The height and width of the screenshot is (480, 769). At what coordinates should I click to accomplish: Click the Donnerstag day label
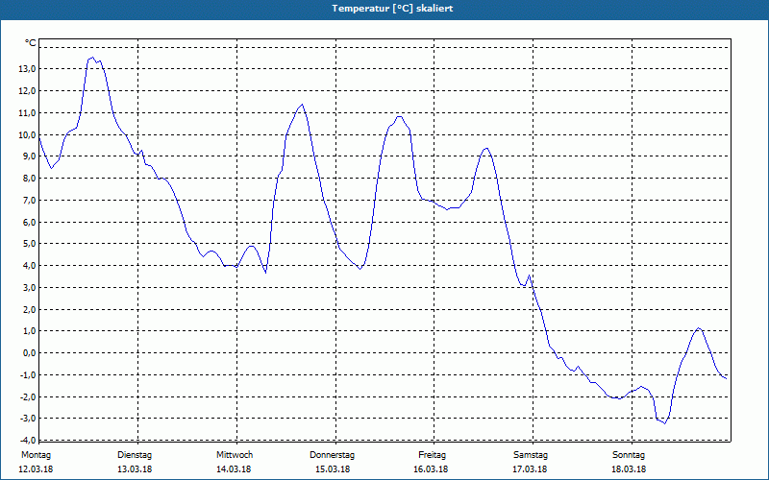point(332,455)
